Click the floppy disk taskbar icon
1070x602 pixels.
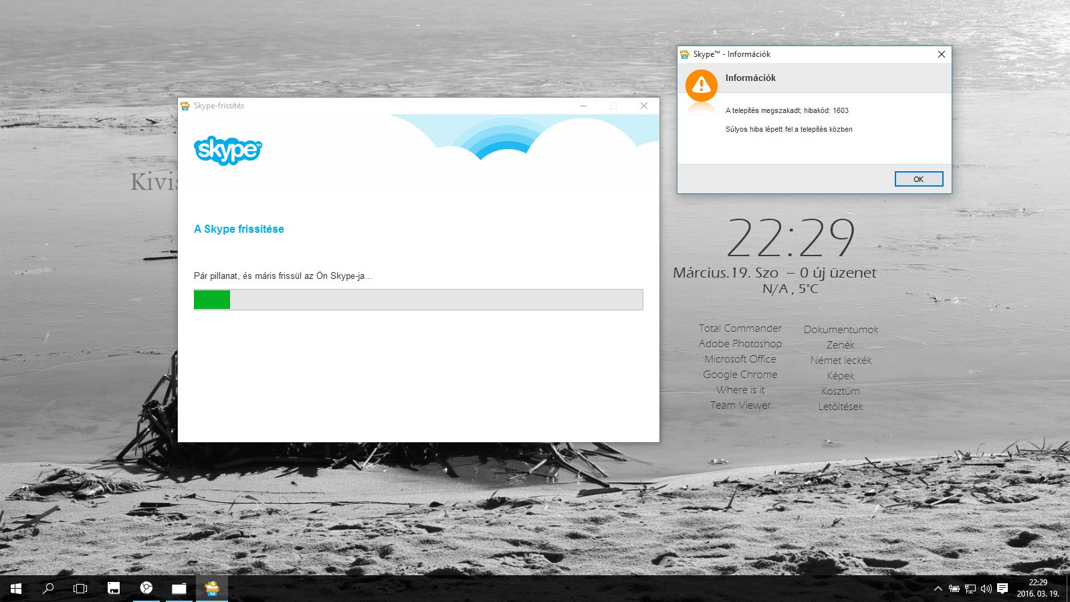[x=114, y=589]
